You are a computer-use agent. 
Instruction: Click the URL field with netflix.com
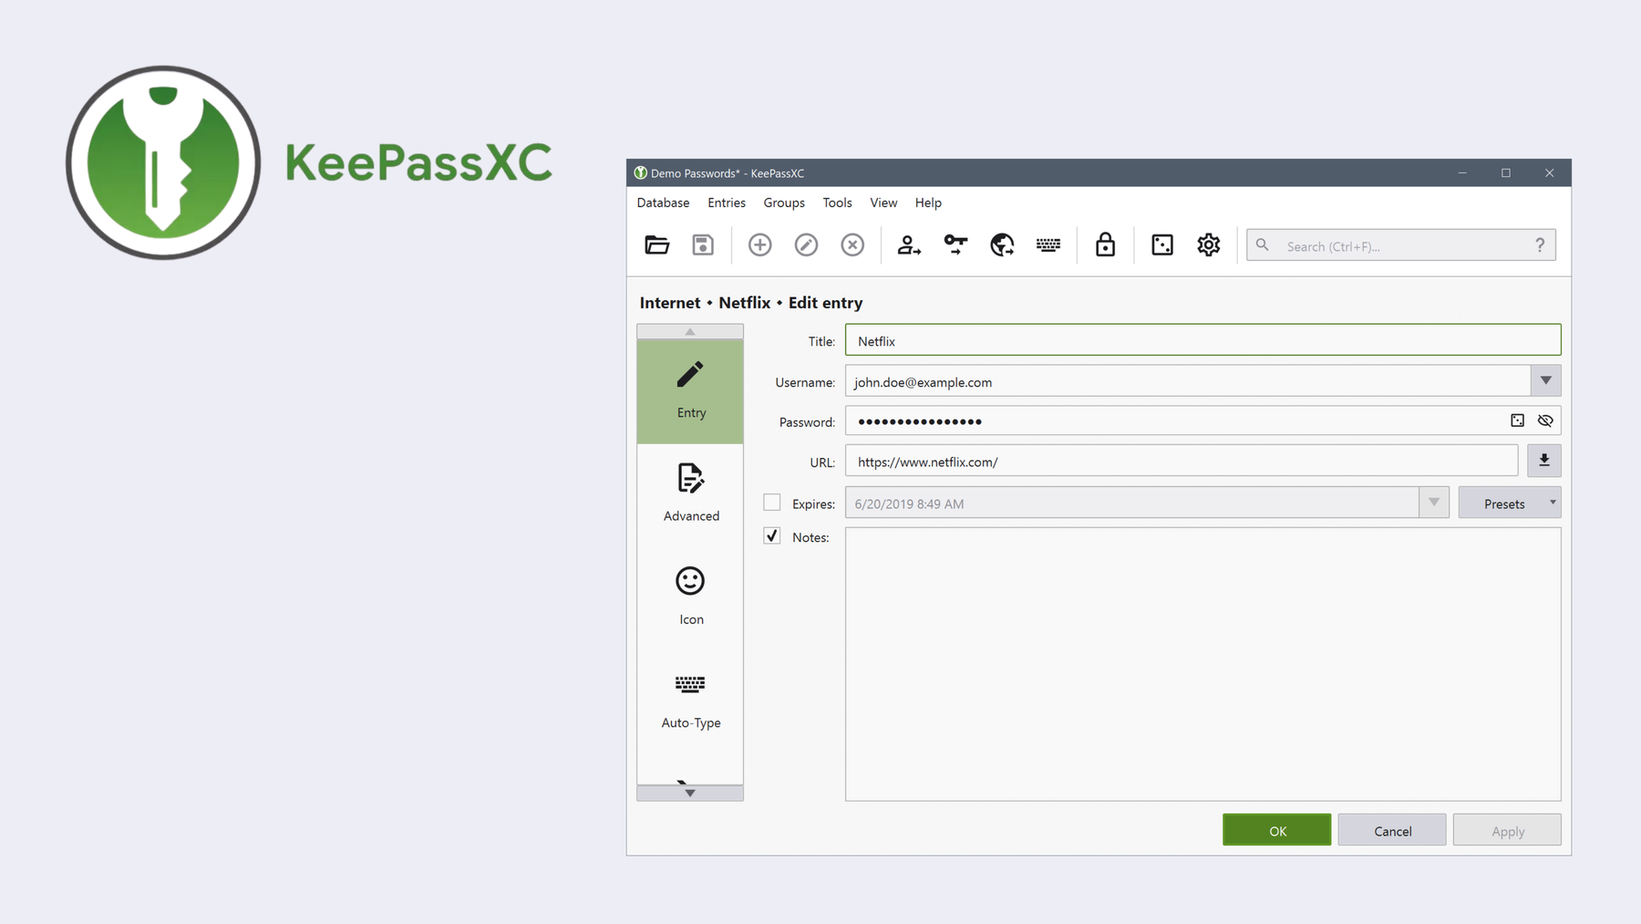coord(1182,461)
